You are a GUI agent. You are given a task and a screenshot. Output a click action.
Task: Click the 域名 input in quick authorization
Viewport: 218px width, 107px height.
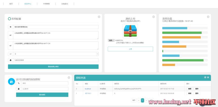click(x=45, y=83)
